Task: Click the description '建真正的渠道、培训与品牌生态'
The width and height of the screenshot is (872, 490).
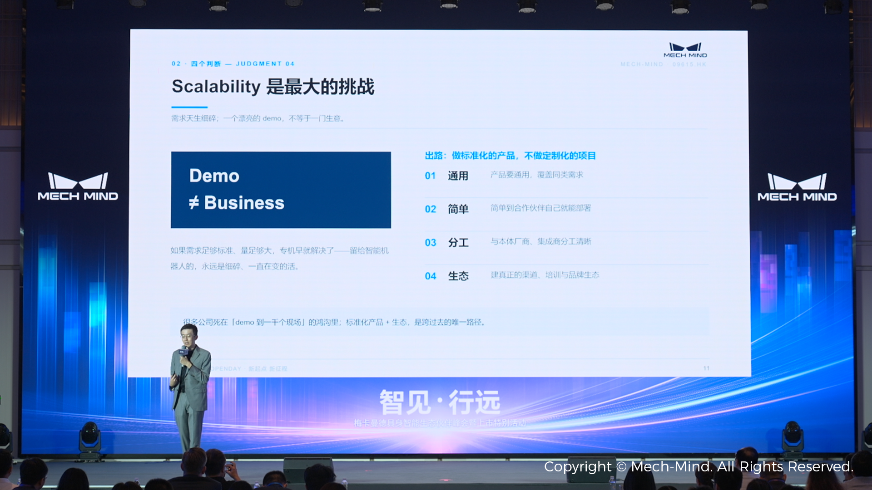Action: coord(545,275)
